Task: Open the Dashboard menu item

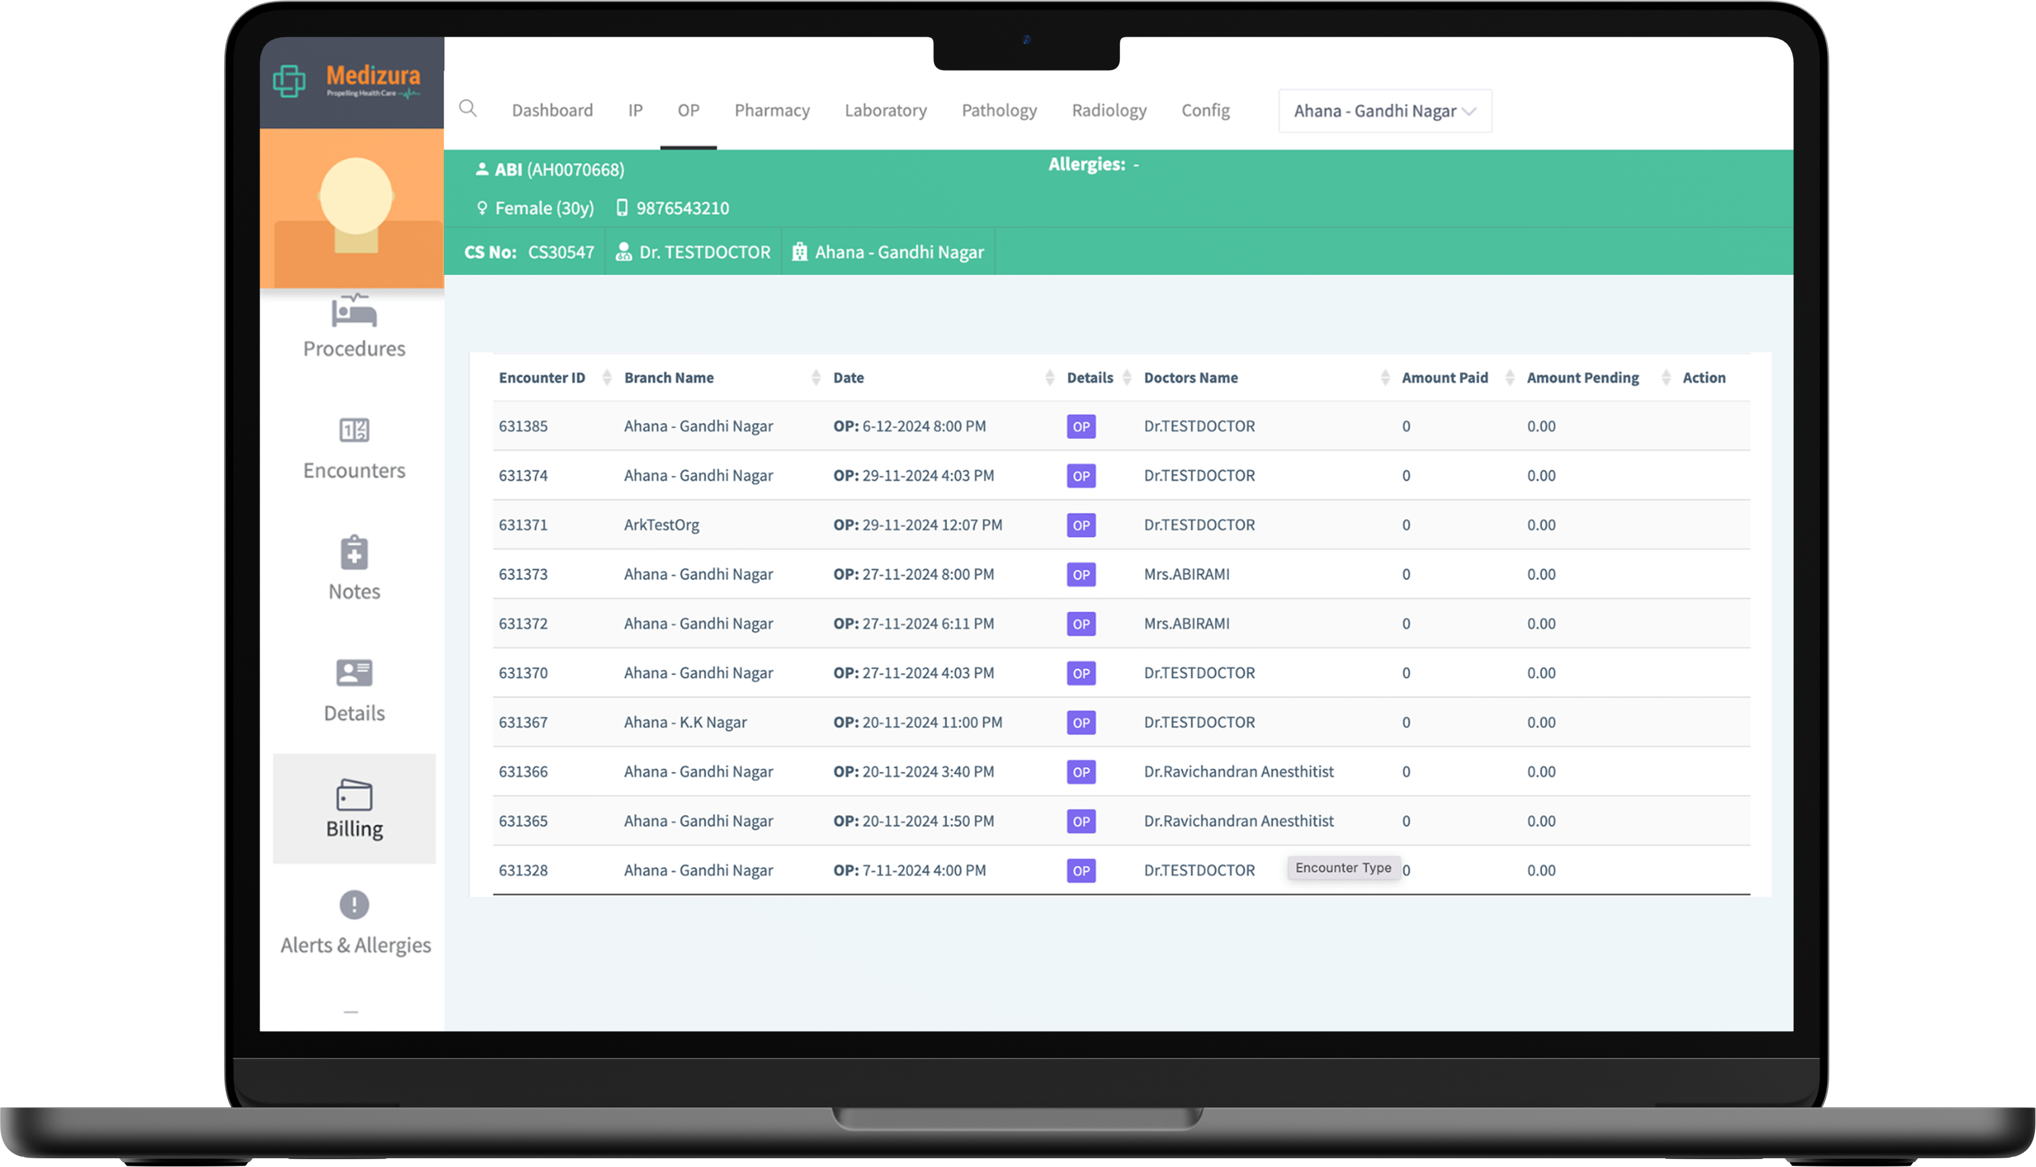Action: tap(552, 111)
